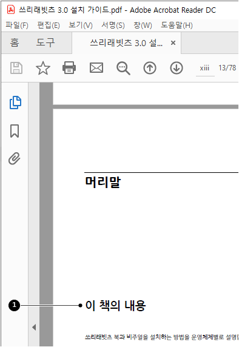Open the 서명(S) menu
Viewport: 239px width, 347px height.
(113, 25)
